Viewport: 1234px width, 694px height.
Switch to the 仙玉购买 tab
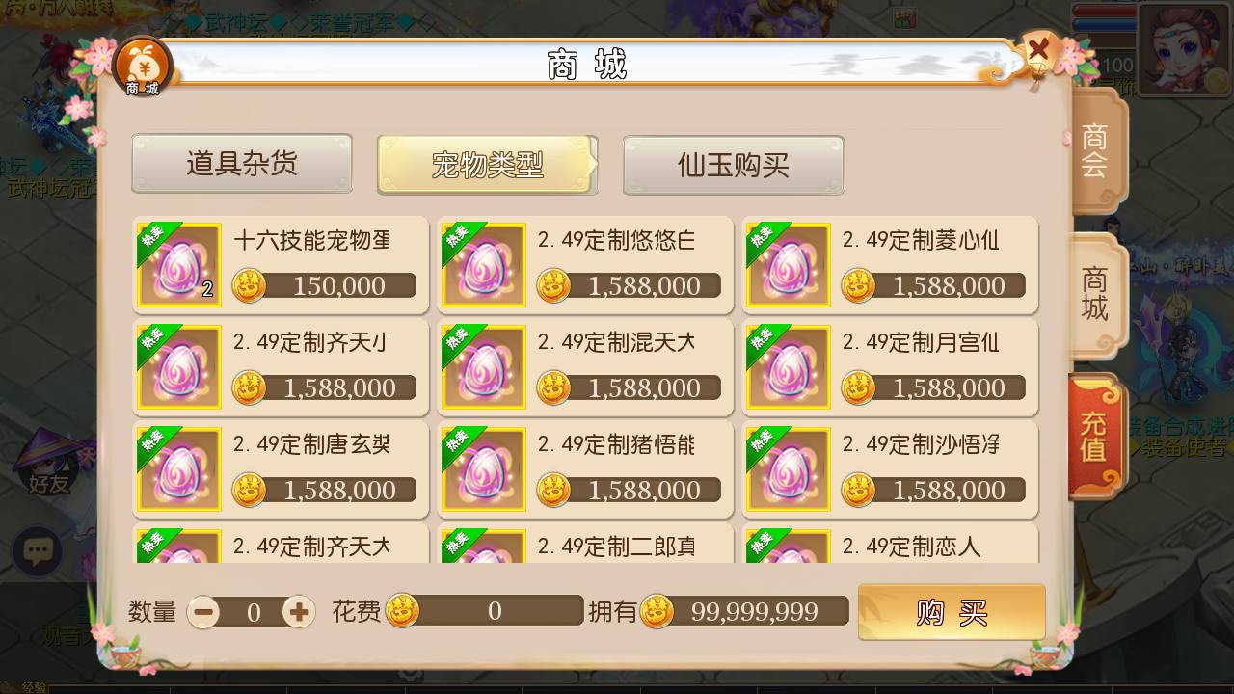point(734,165)
